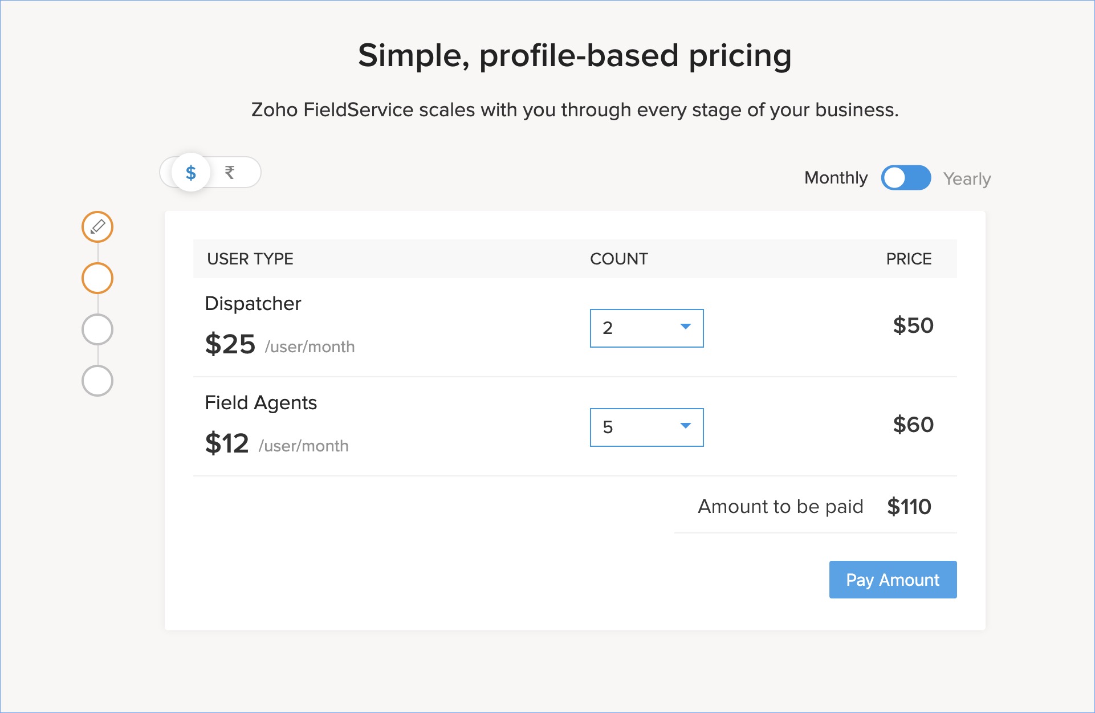
Task: Switch currency to Indian rupee
Action: pyautogui.click(x=230, y=172)
